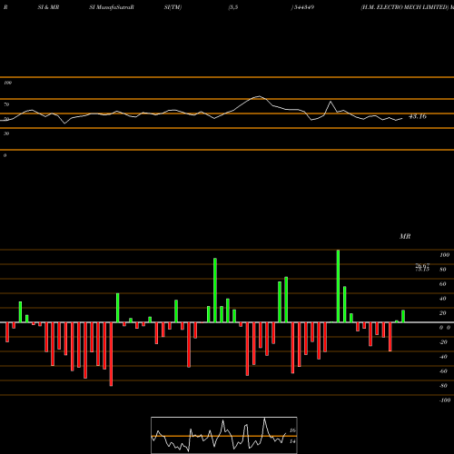This screenshot has width=454, height=454.
Task: Click the overlapping 76.67 value in MR panel
Action: (x=422, y=265)
